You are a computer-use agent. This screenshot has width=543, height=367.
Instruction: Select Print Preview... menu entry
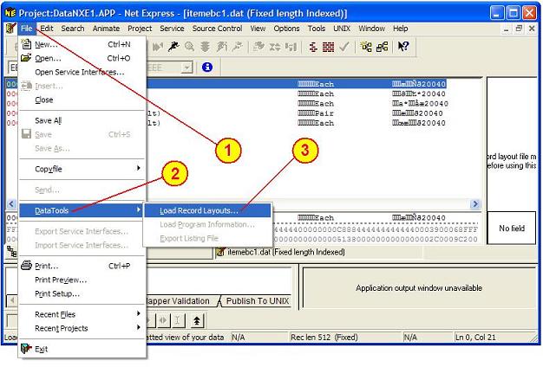(82, 280)
